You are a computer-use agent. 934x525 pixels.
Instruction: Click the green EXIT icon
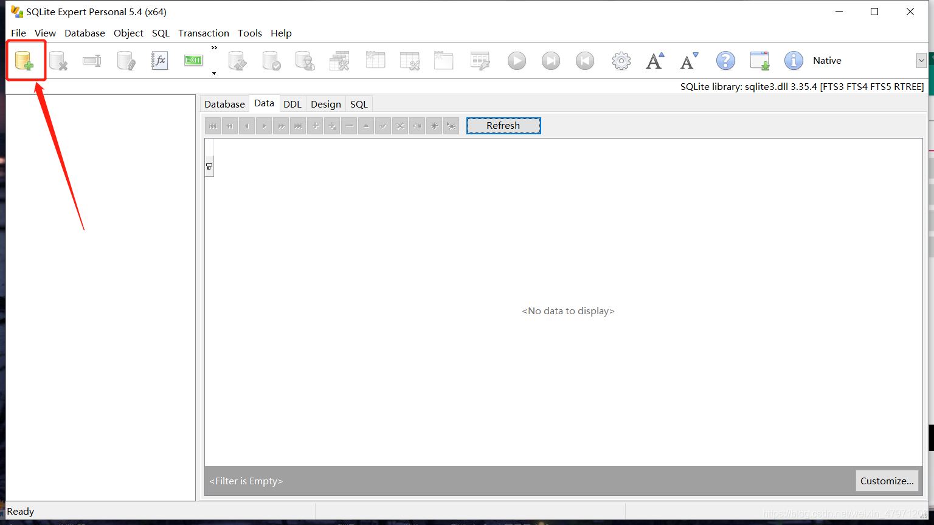tap(193, 61)
